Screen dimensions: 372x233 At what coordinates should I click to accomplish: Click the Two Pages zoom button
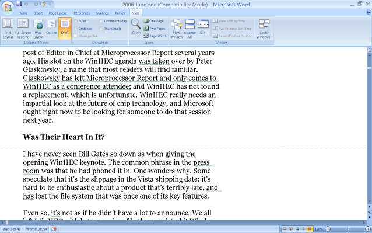point(154,29)
